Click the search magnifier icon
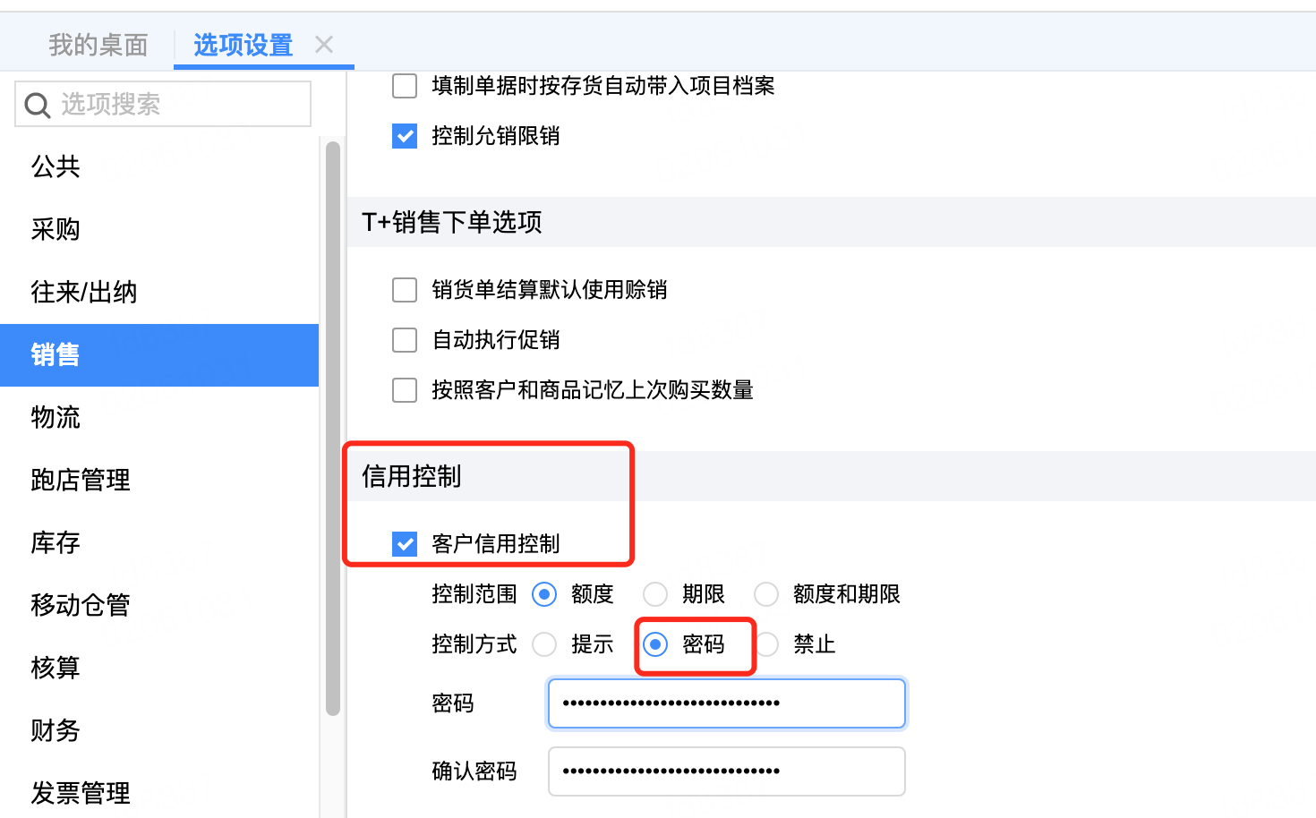1316x818 pixels. coord(38,106)
